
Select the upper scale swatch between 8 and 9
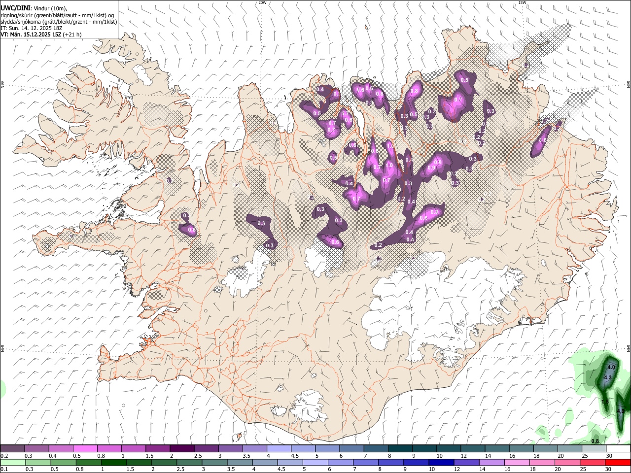pos(399,449)
